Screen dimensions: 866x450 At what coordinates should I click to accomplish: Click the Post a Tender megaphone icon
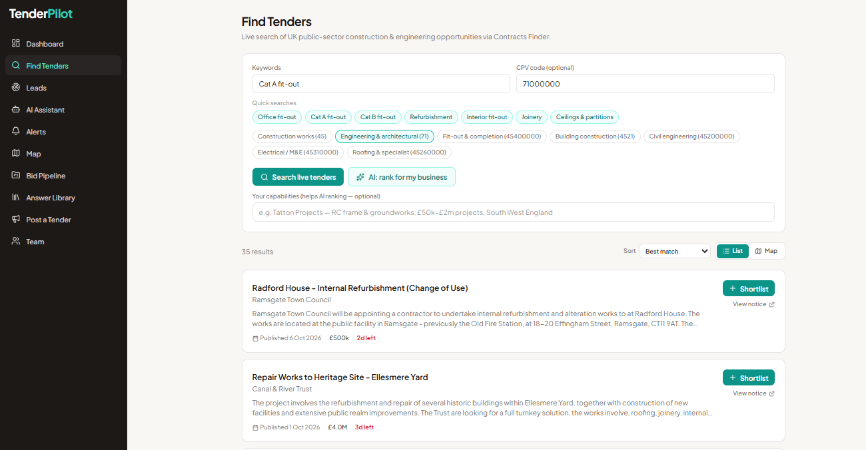pos(16,220)
